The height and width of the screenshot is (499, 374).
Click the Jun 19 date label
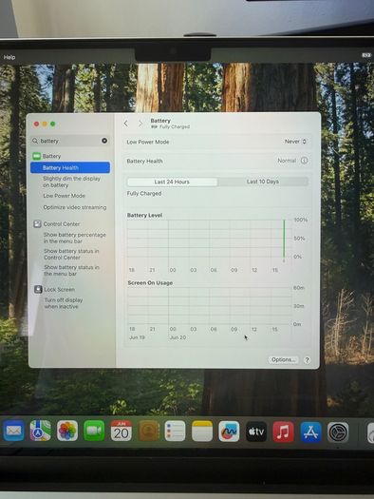[137, 337]
